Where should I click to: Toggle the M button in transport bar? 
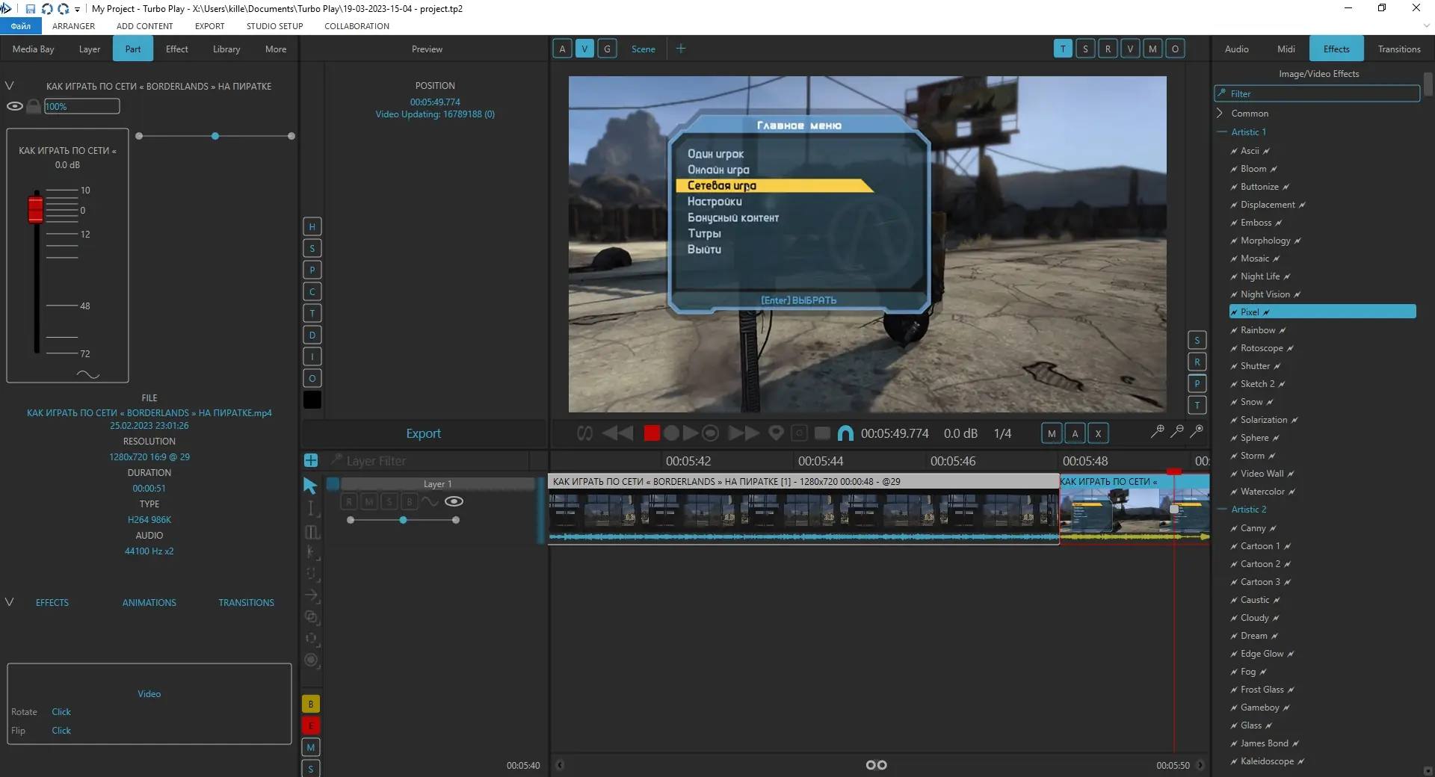[x=1052, y=433]
